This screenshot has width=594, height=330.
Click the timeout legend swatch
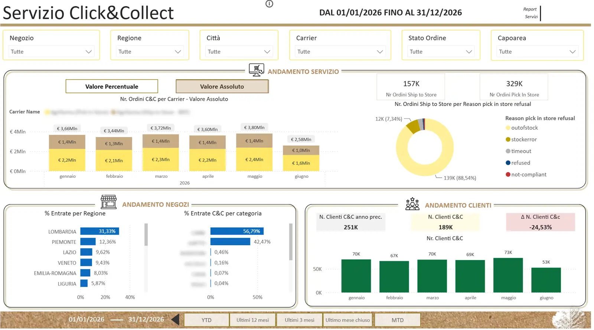[x=508, y=151]
